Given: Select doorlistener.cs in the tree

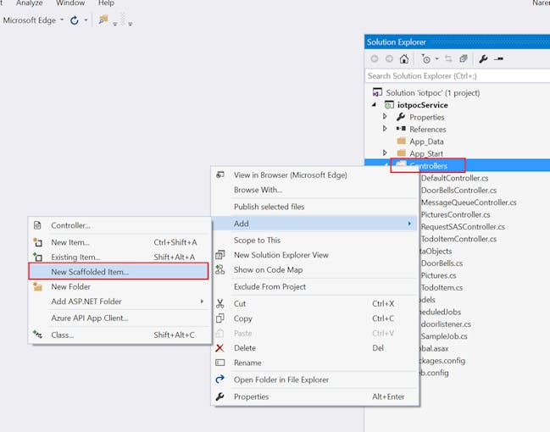Looking at the screenshot, I should 446,324.
